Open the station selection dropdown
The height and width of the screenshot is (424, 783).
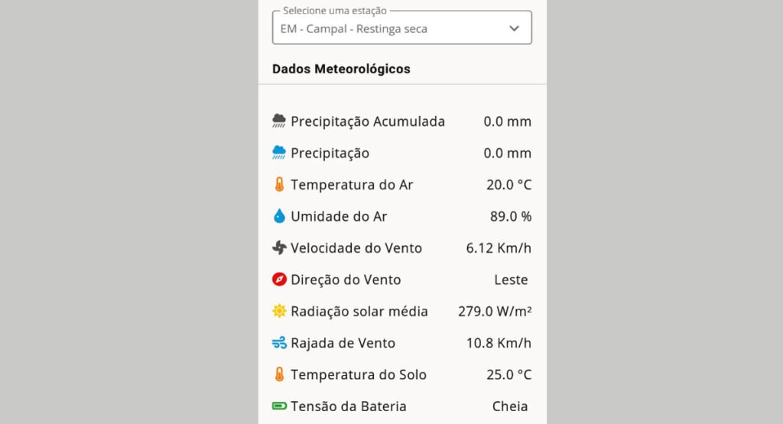pos(402,28)
